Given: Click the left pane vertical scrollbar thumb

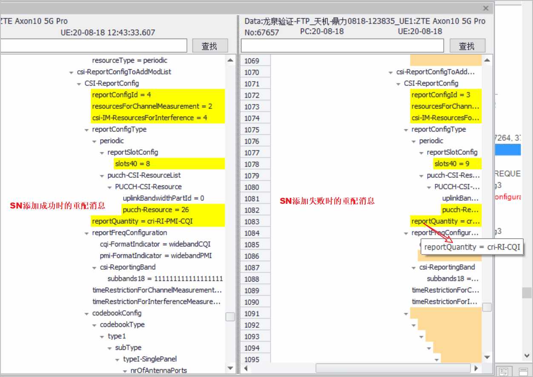Looking at the screenshot, I should pyautogui.click(x=230, y=317).
